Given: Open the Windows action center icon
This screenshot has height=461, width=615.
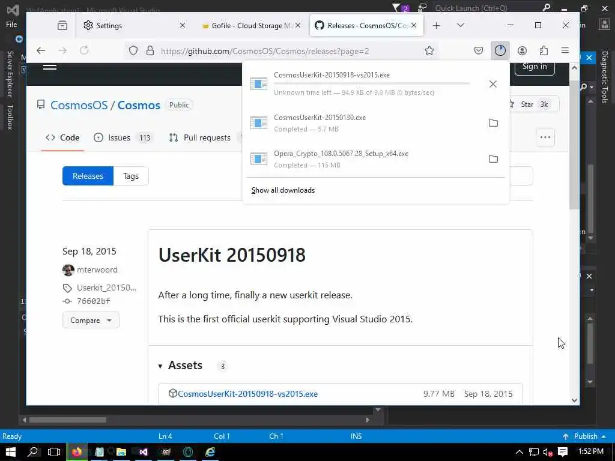Looking at the screenshot, I should point(563,452).
